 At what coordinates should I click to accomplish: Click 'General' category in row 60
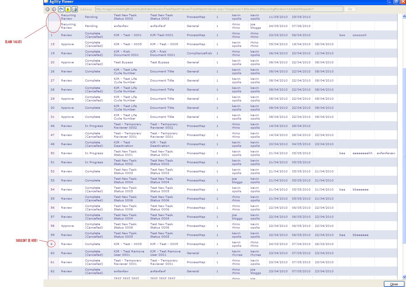(x=193, y=253)
